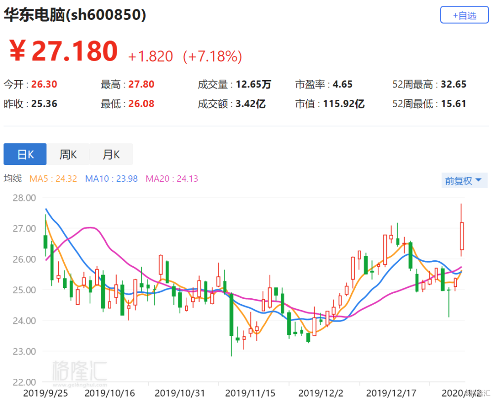Select the 日K daily chart tab
Screen dimensions: 494x400
click(25, 155)
